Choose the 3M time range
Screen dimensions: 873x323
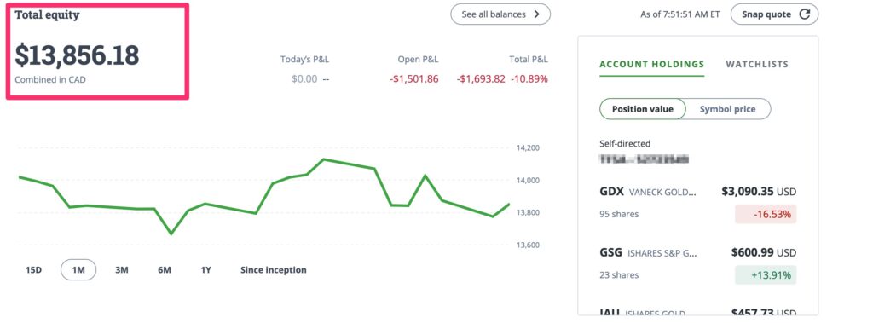pos(121,270)
